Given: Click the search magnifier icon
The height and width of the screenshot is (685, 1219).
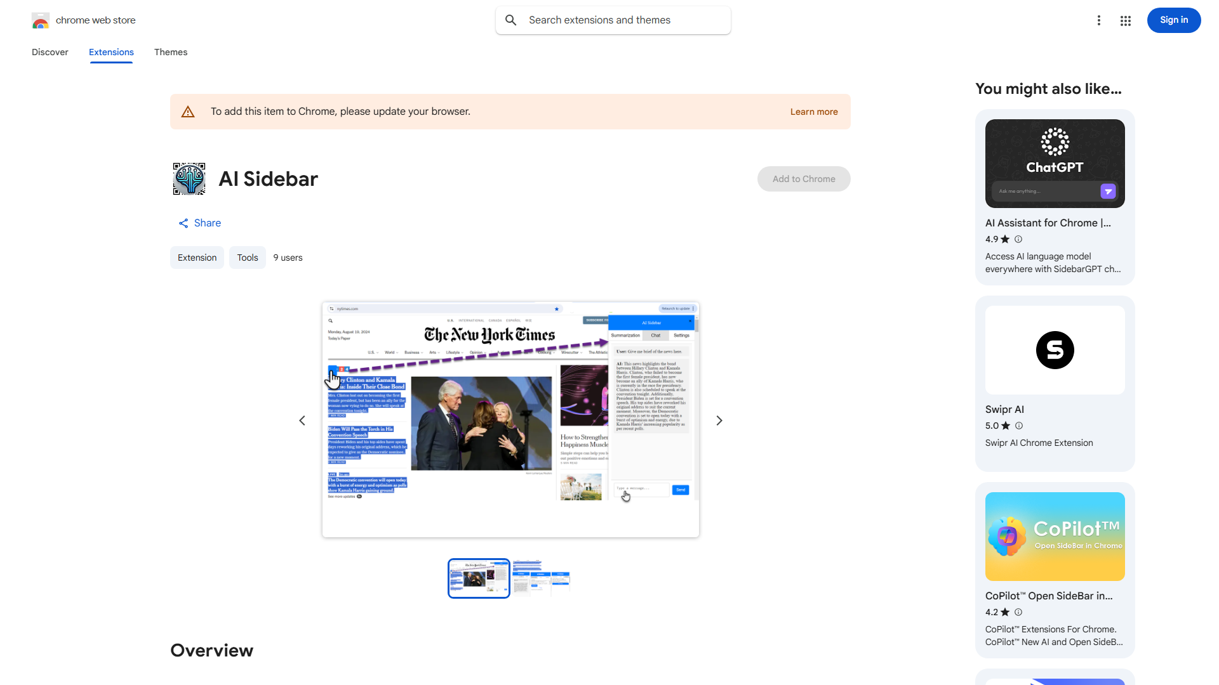Looking at the screenshot, I should [510, 20].
